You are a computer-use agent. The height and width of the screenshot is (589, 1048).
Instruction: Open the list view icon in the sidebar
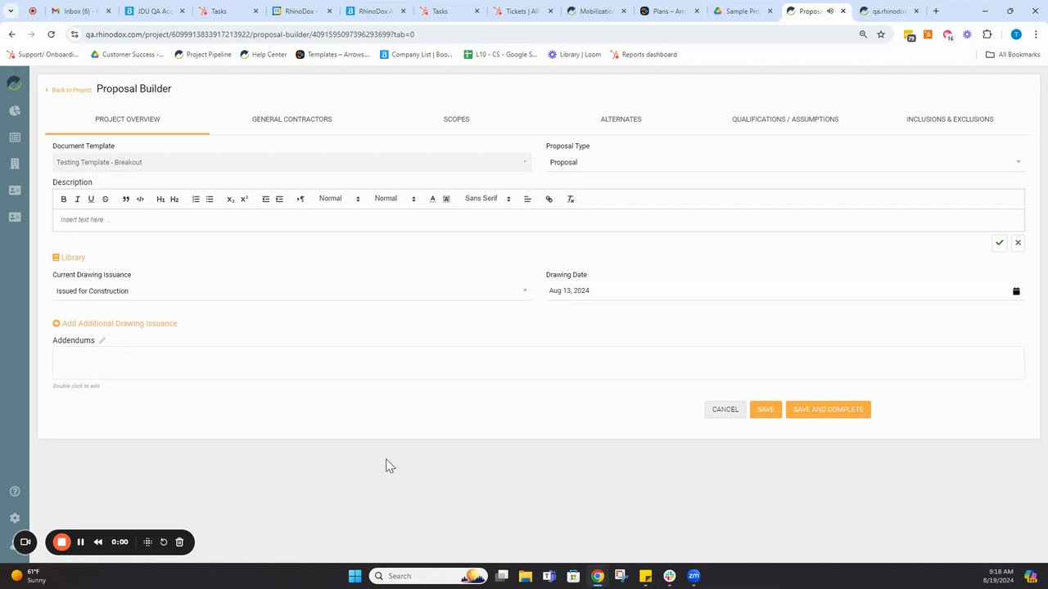[14, 137]
